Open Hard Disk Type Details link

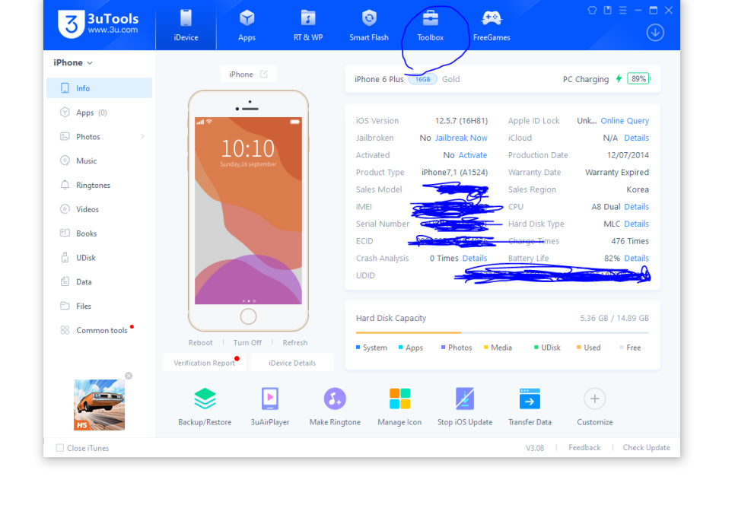click(x=637, y=224)
